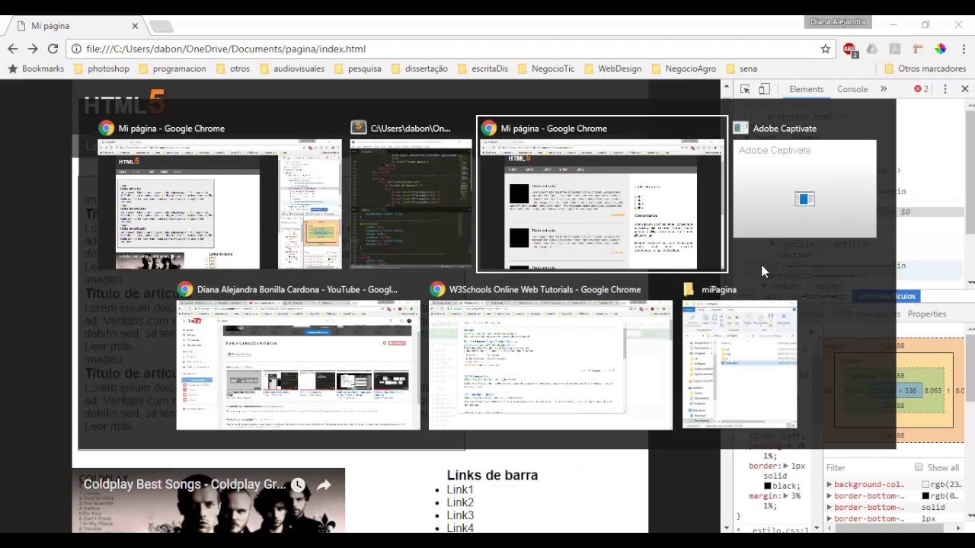The image size is (975, 548).
Task: Open the color wheel extension icon
Action: click(x=941, y=49)
